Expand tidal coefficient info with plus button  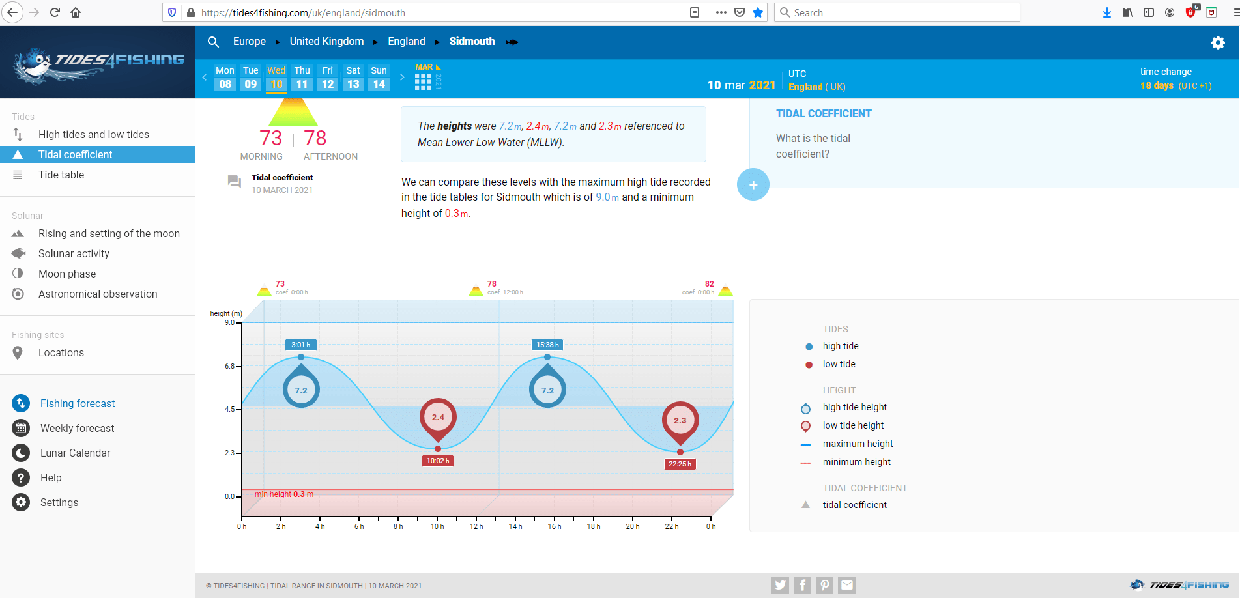(753, 185)
